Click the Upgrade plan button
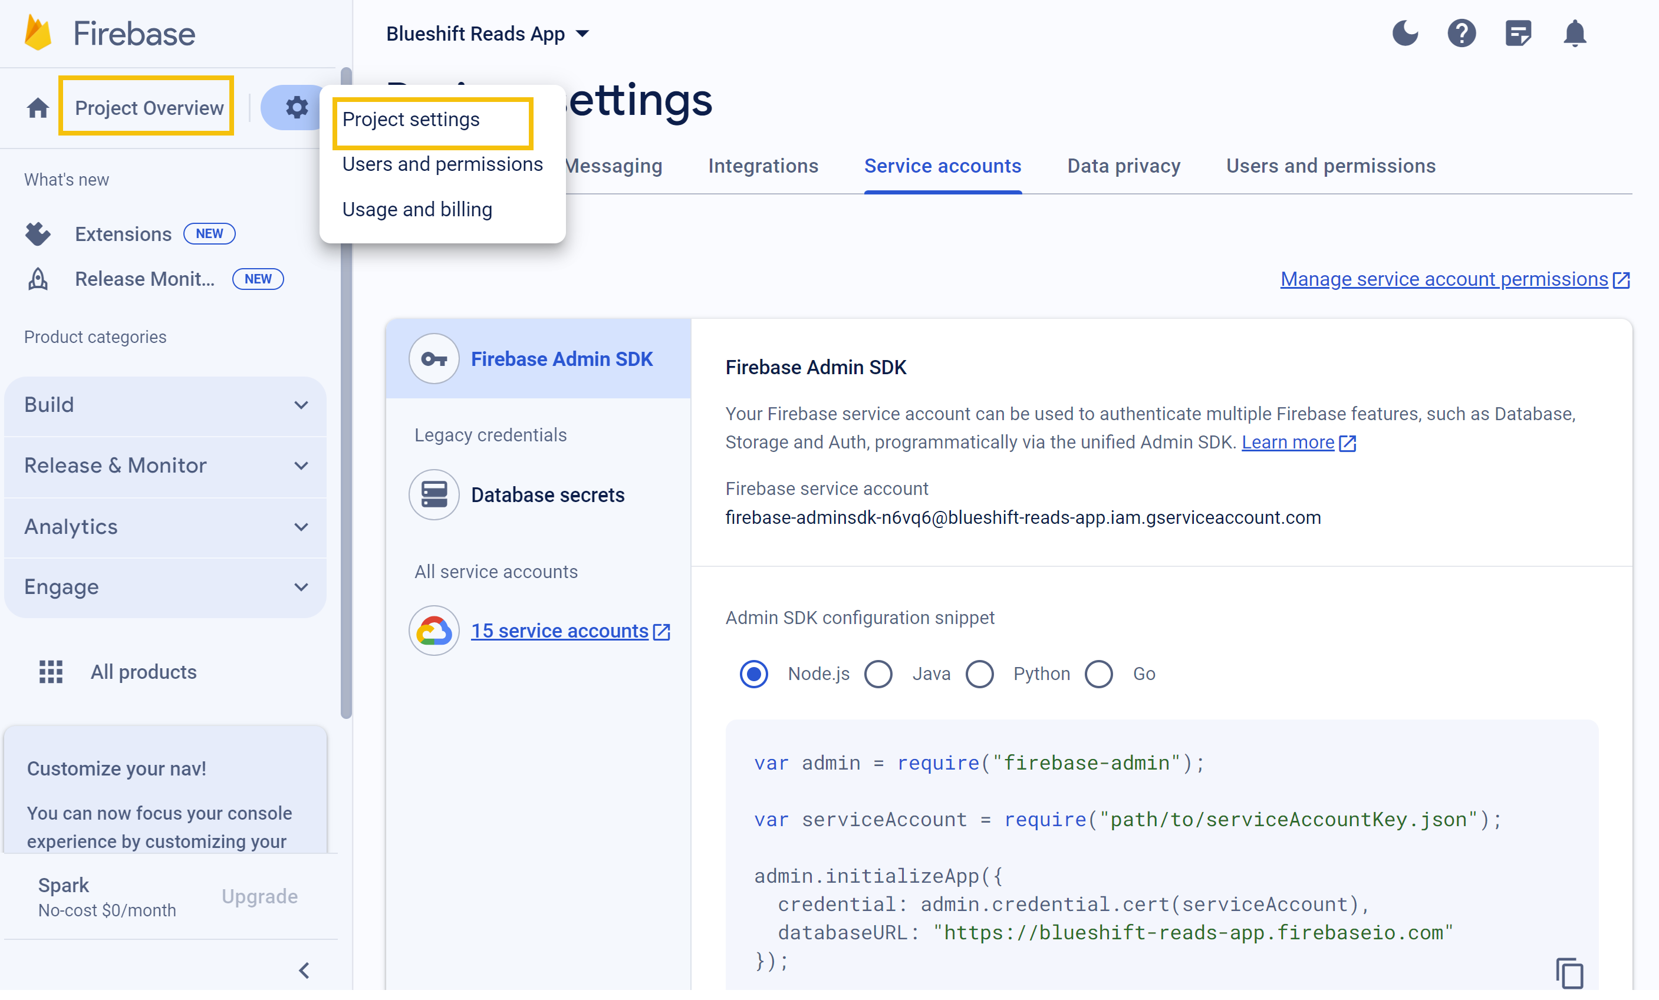The height and width of the screenshot is (1000, 1659). 259,896
